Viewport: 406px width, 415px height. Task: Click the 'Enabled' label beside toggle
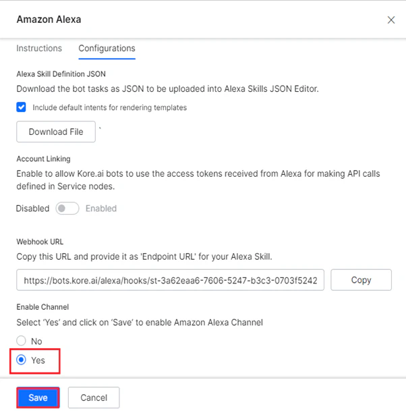(x=101, y=209)
